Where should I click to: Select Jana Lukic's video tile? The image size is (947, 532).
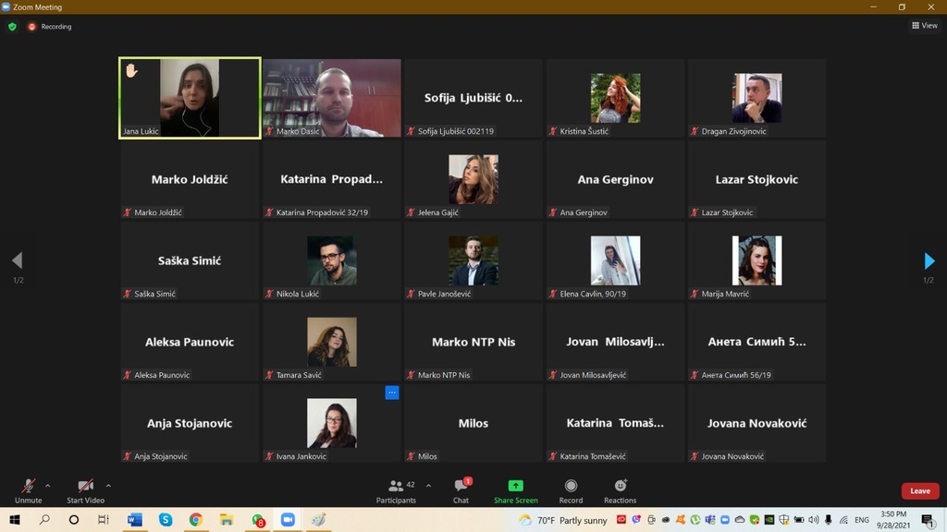[x=190, y=98]
